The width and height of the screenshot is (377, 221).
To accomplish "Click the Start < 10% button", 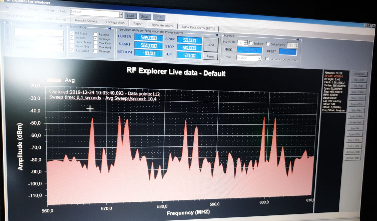I will 357,98.
